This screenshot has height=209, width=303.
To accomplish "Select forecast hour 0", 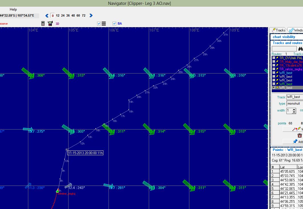I will click(x=53, y=16).
